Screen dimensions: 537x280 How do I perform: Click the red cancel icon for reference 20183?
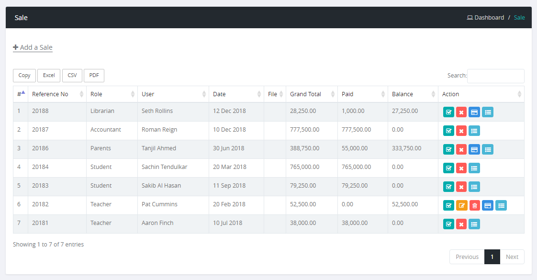[x=461, y=187]
